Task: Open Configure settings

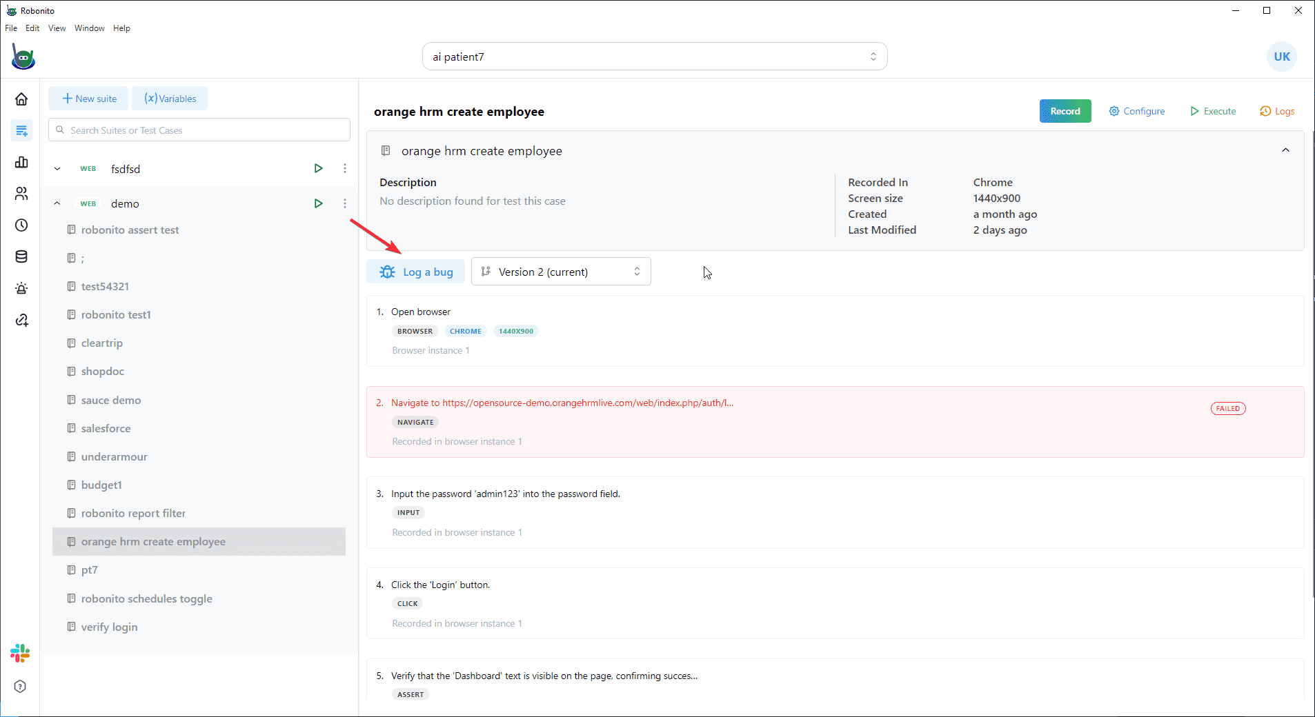Action: click(x=1136, y=111)
